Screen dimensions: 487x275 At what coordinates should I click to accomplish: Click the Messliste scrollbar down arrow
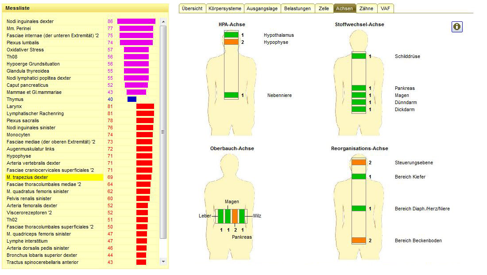tap(163, 262)
